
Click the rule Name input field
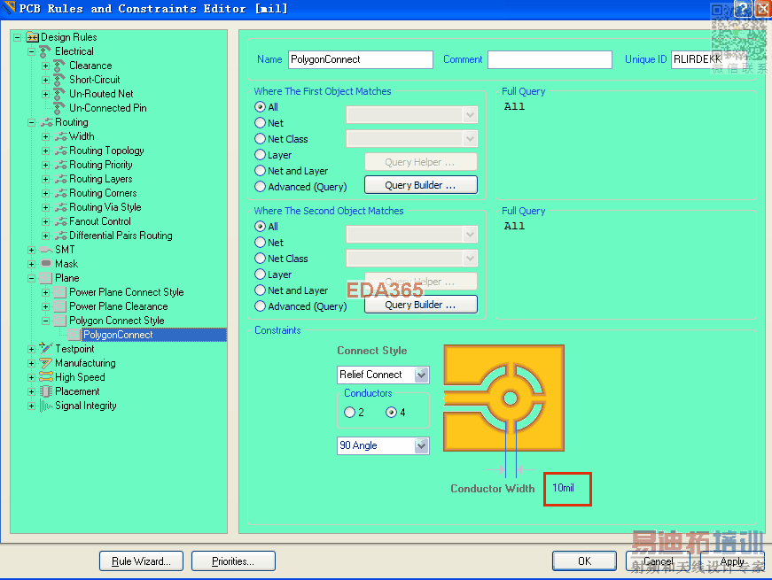pyautogui.click(x=361, y=59)
